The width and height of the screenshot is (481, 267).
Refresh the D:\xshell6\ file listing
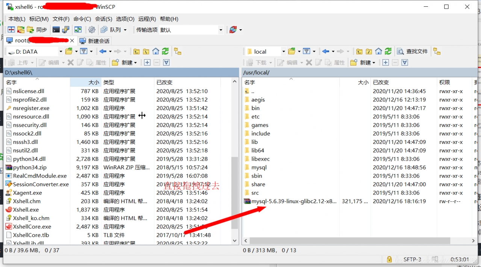165,51
